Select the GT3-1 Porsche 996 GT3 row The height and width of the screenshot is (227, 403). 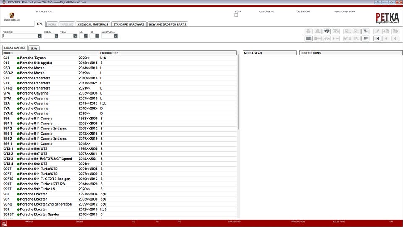pyautogui.click(x=120, y=149)
